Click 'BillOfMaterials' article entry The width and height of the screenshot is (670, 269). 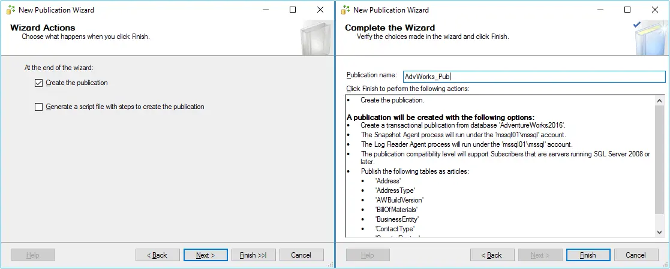point(396,210)
